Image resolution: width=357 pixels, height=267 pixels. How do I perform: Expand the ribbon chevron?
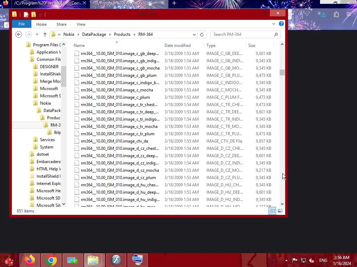(x=273, y=24)
